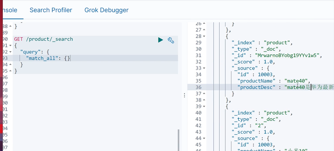Click "_type" : "_doc" on line 41
Screen dimensions: 334x151
point(256,119)
